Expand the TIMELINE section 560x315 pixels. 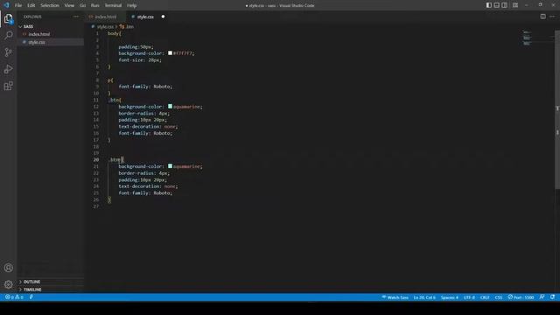point(51,290)
